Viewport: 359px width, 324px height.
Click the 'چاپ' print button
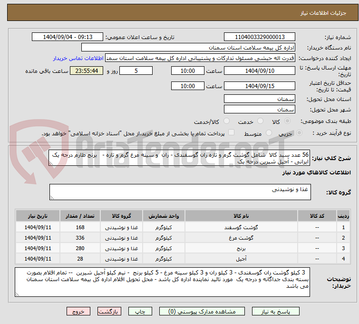tap(140, 312)
